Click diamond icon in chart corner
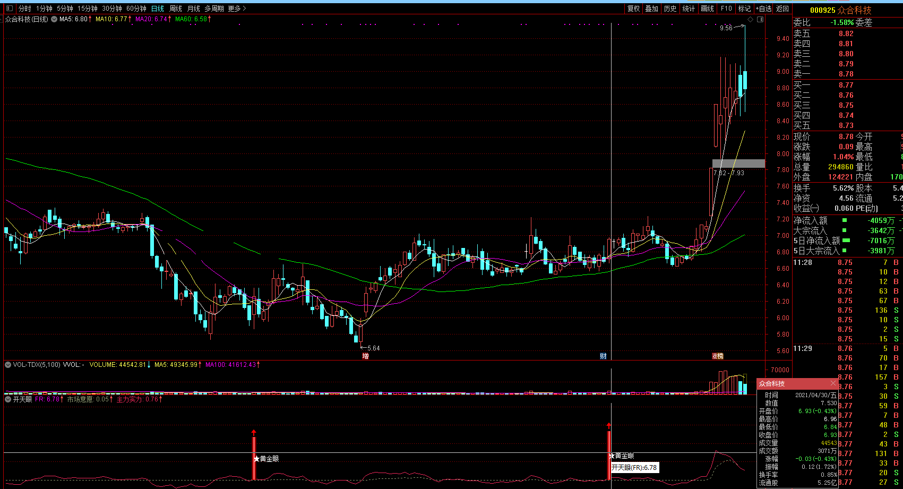 tap(750, 19)
